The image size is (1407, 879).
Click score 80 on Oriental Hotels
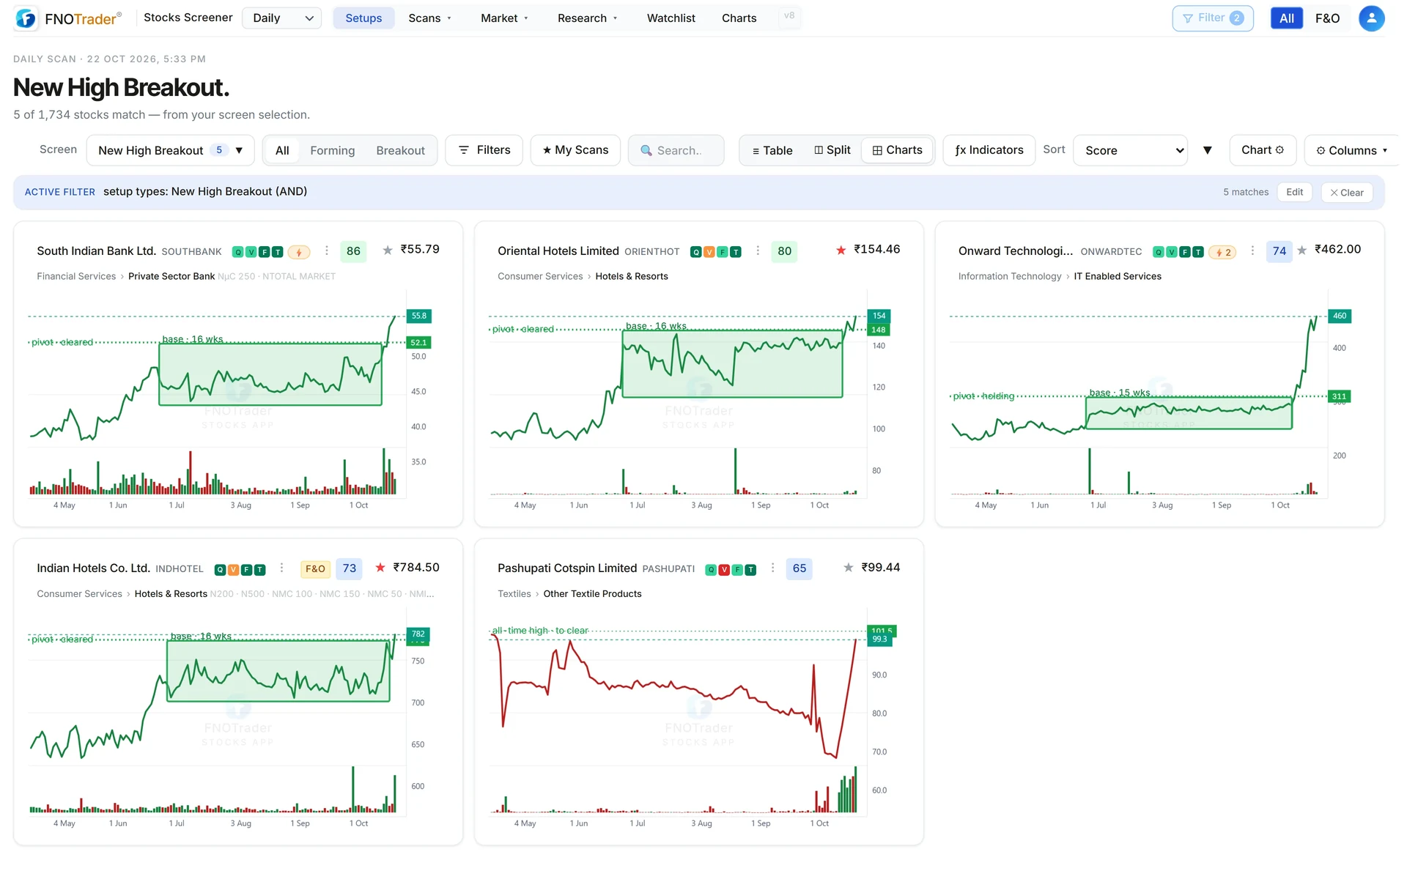point(784,251)
